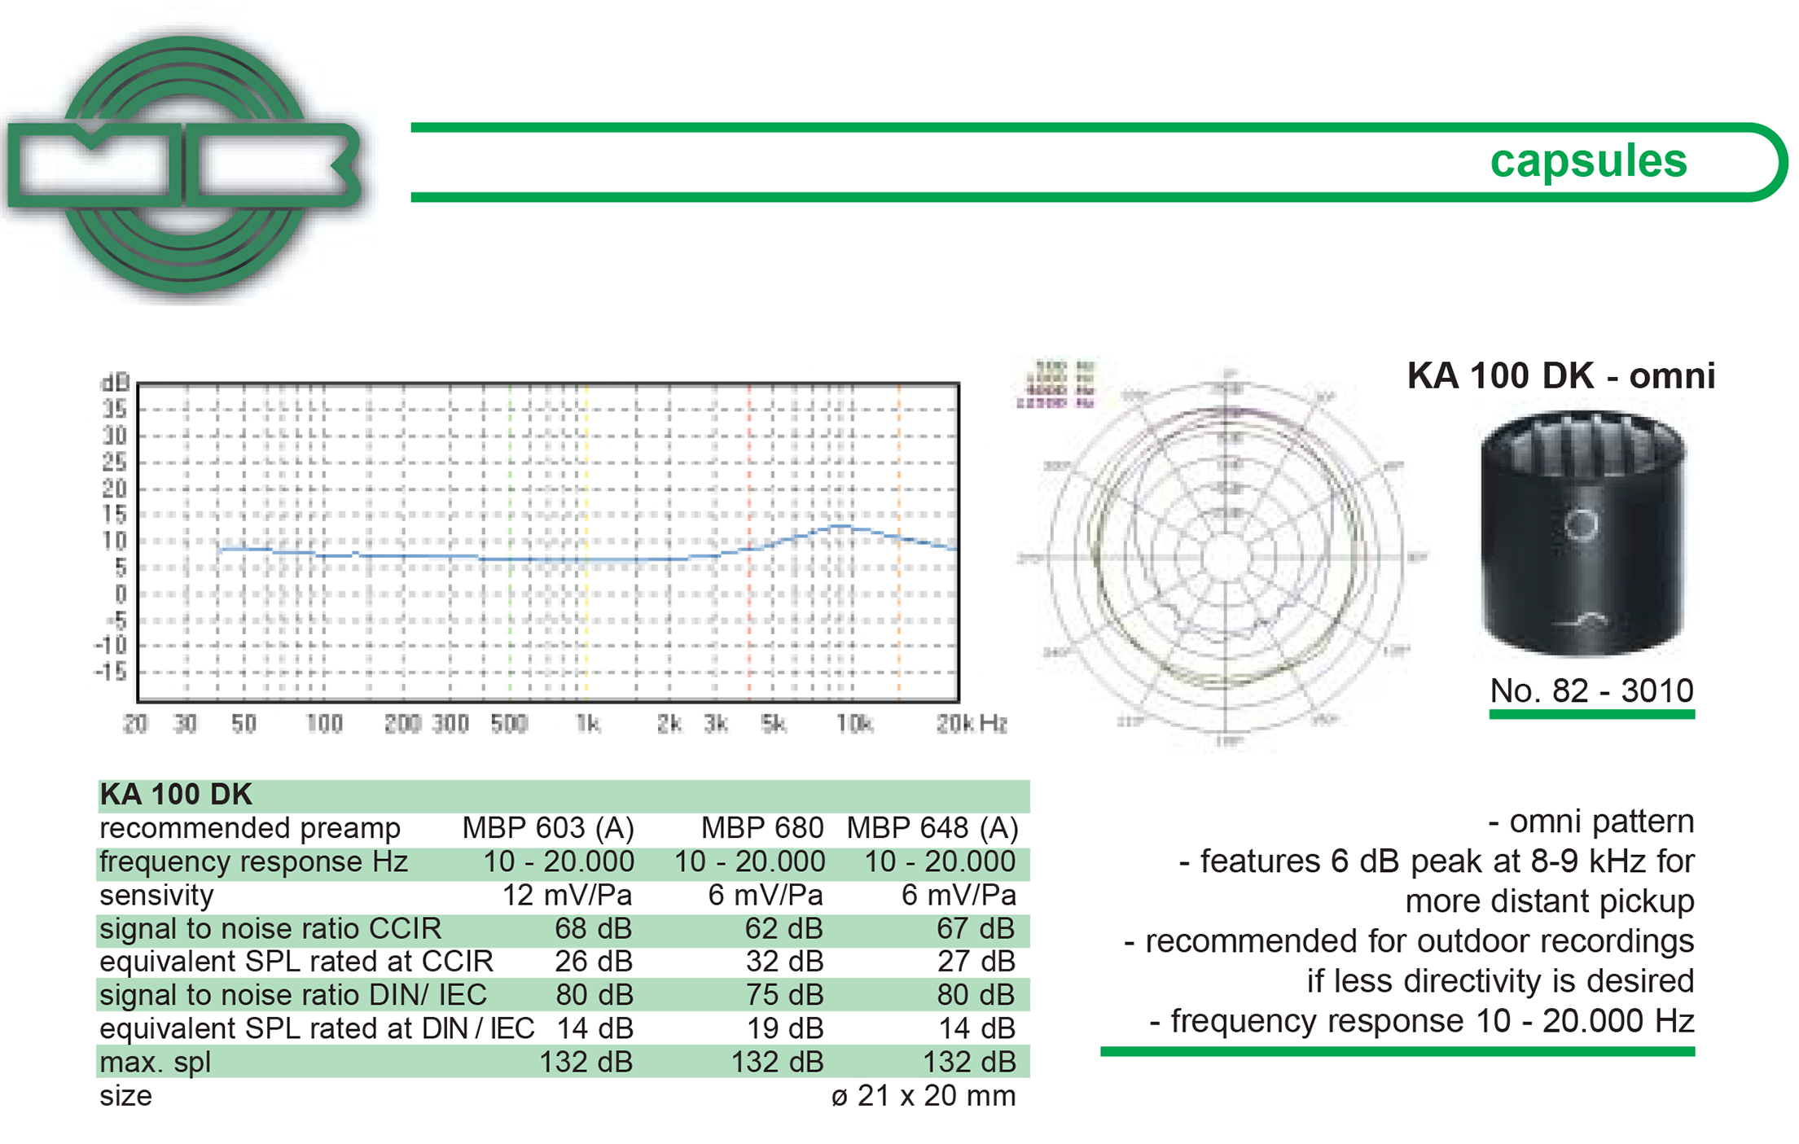Click the 'KA 100 DK - omni' title
Image resolution: width=1799 pixels, height=1144 pixels.
[x=1561, y=375]
